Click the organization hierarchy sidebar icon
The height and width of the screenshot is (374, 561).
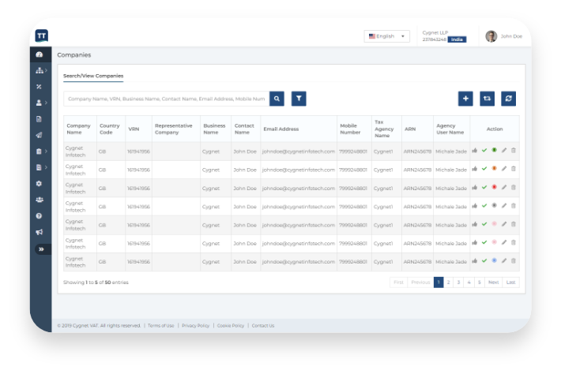tap(40, 70)
